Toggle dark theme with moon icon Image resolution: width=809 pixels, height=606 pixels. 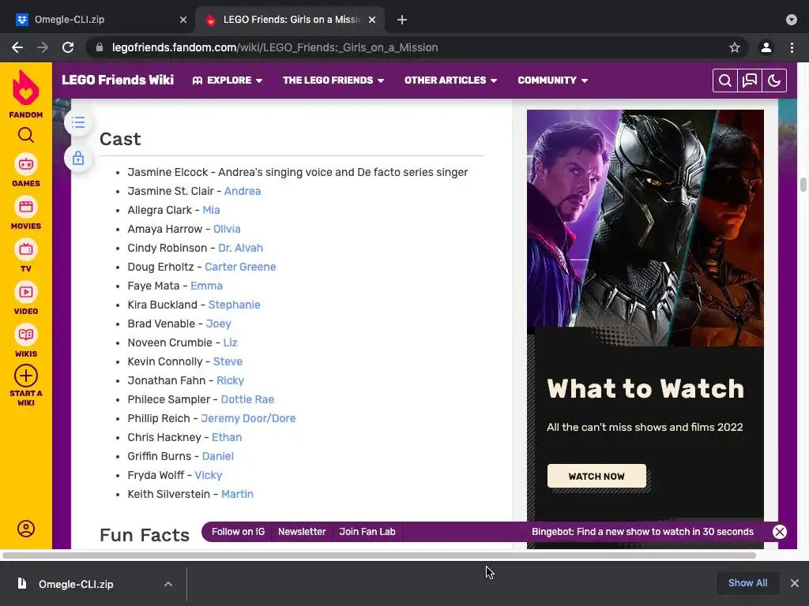(774, 80)
